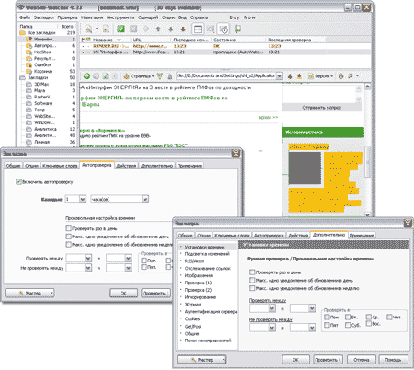Click the Отмена button
414x370 pixels.
[x=361, y=360]
